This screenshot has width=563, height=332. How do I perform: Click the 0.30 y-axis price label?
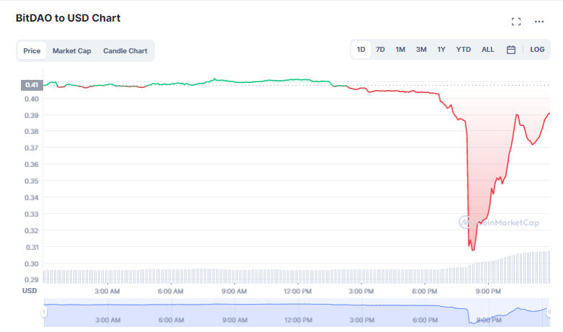[x=32, y=264]
